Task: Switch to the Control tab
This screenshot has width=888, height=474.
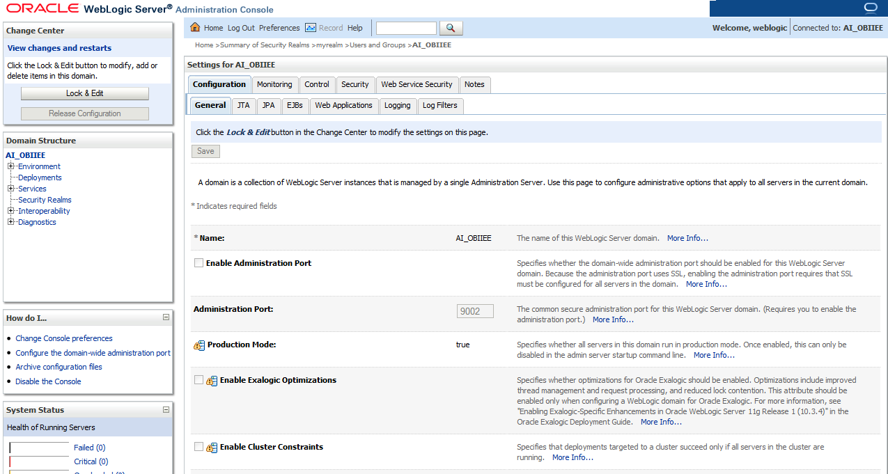Action: (317, 84)
